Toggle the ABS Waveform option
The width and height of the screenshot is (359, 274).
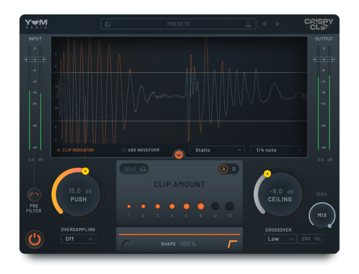tap(141, 150)
